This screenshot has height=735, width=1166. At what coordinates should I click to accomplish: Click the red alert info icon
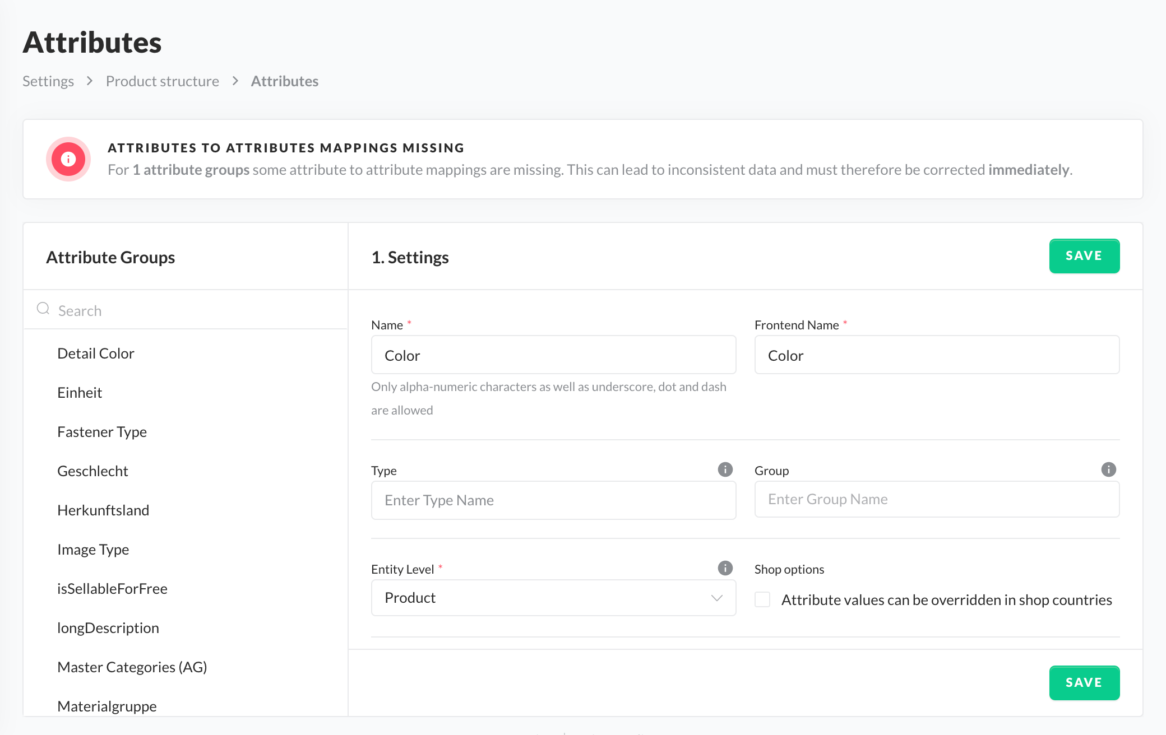point(68,159)
